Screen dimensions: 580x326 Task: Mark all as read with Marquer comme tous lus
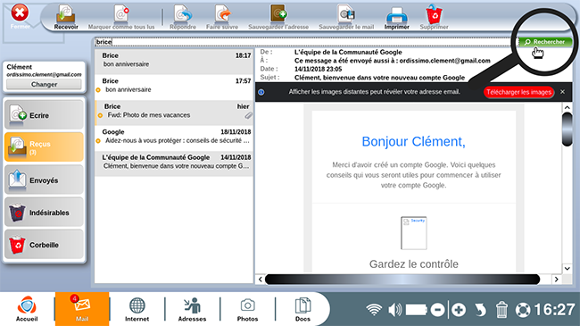pos(121,17)
